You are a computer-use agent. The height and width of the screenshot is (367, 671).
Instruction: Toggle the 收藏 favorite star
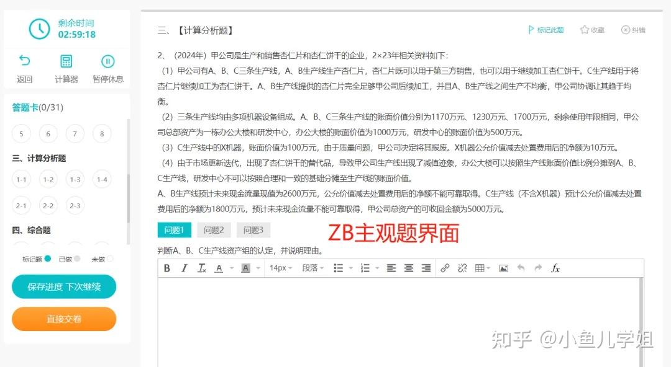[591, 29]
